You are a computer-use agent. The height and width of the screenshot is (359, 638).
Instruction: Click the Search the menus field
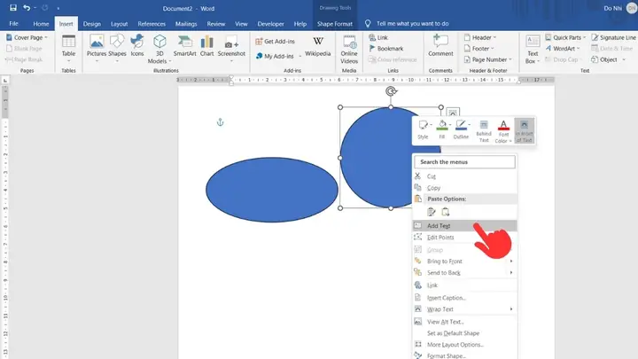[464, 162]
